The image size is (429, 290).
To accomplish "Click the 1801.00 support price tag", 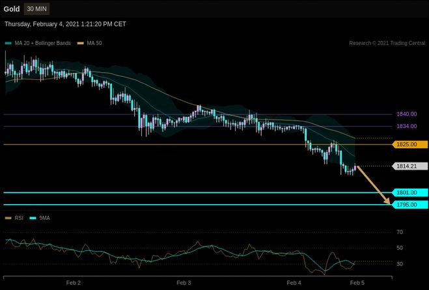I will 410,192.
